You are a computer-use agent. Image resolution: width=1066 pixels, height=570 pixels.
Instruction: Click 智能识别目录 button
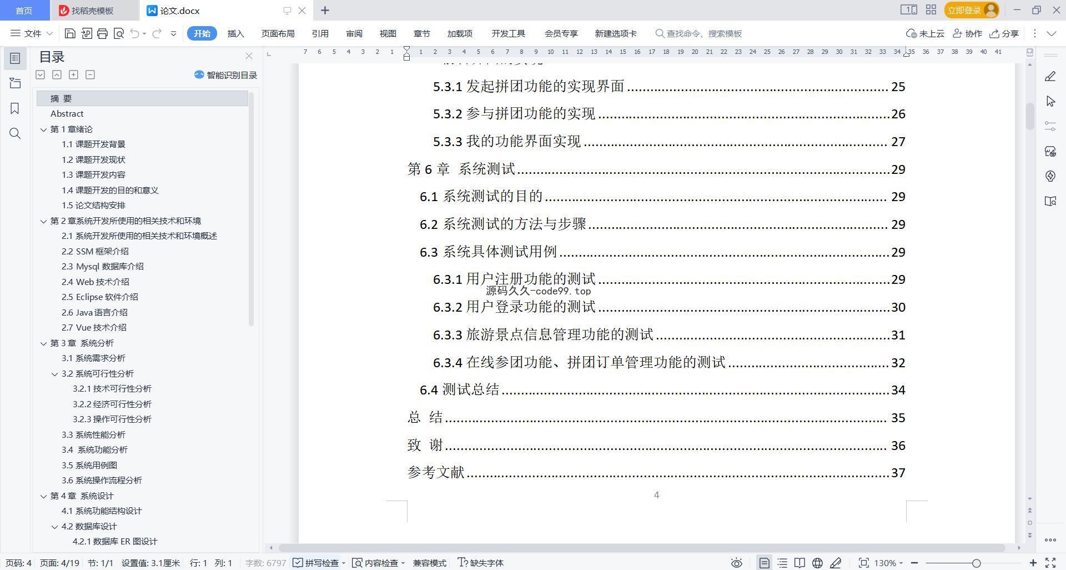tap(225, 75)
